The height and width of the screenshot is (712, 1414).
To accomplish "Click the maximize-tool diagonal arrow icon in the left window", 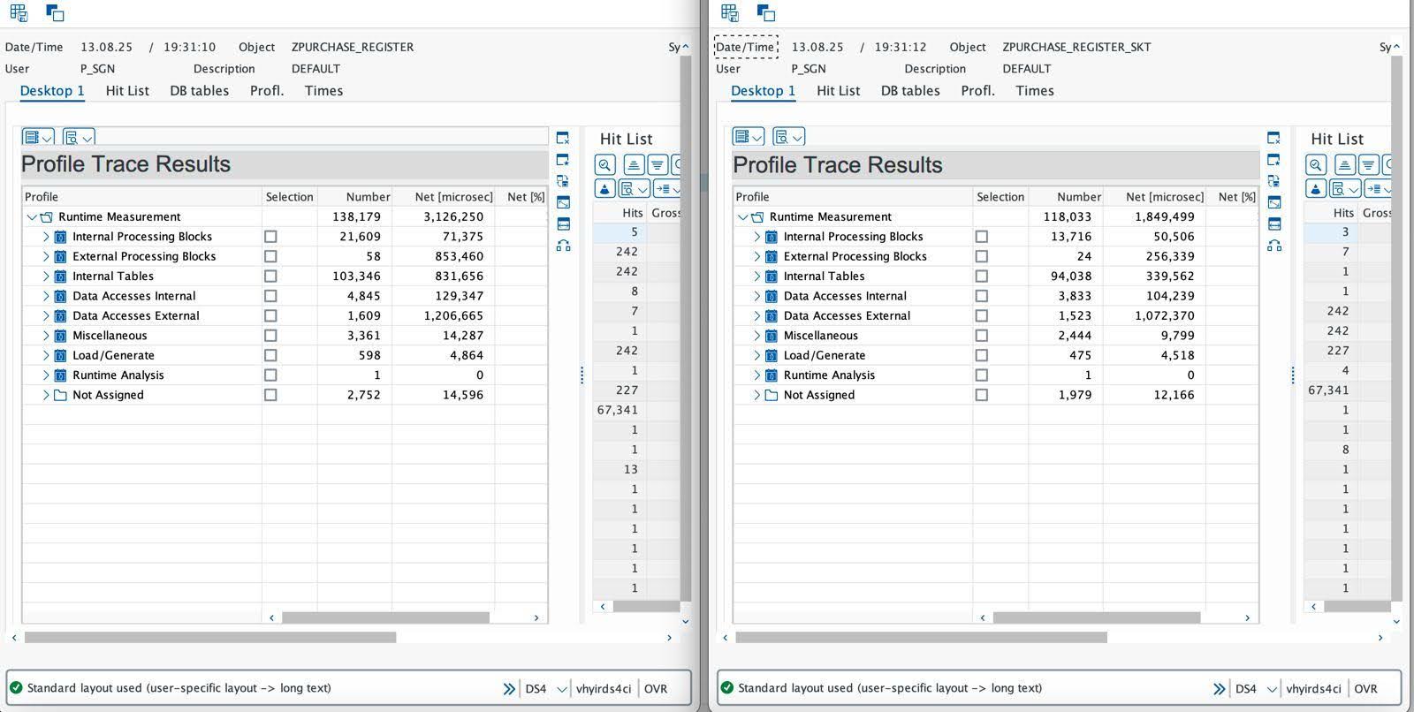I will (563, 202).
